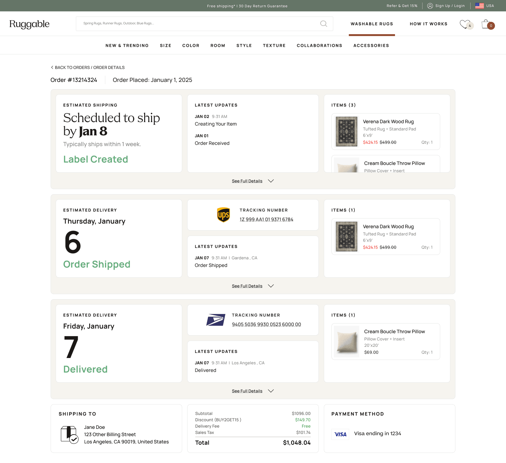Expand the Delivered shipment details chevron
Viewport: 506px width, 463px height.
coord(271,391)
